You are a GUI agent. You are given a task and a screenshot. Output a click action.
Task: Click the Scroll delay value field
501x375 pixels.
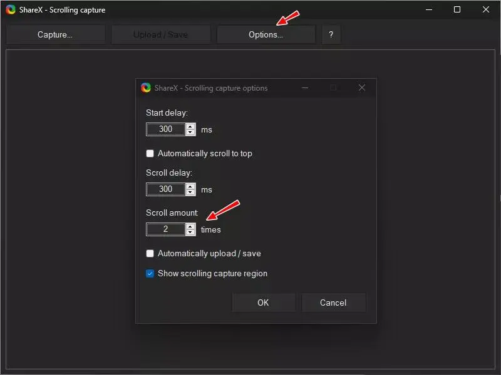(165, 189)
